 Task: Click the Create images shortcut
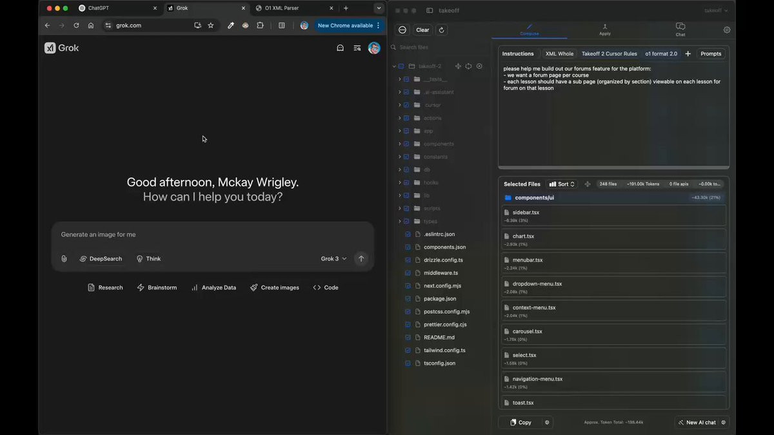(x=275, y=287)
